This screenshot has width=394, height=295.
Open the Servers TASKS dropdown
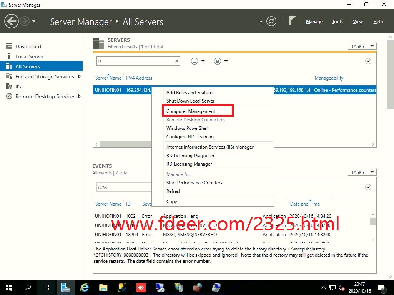[x=362, y=46]
